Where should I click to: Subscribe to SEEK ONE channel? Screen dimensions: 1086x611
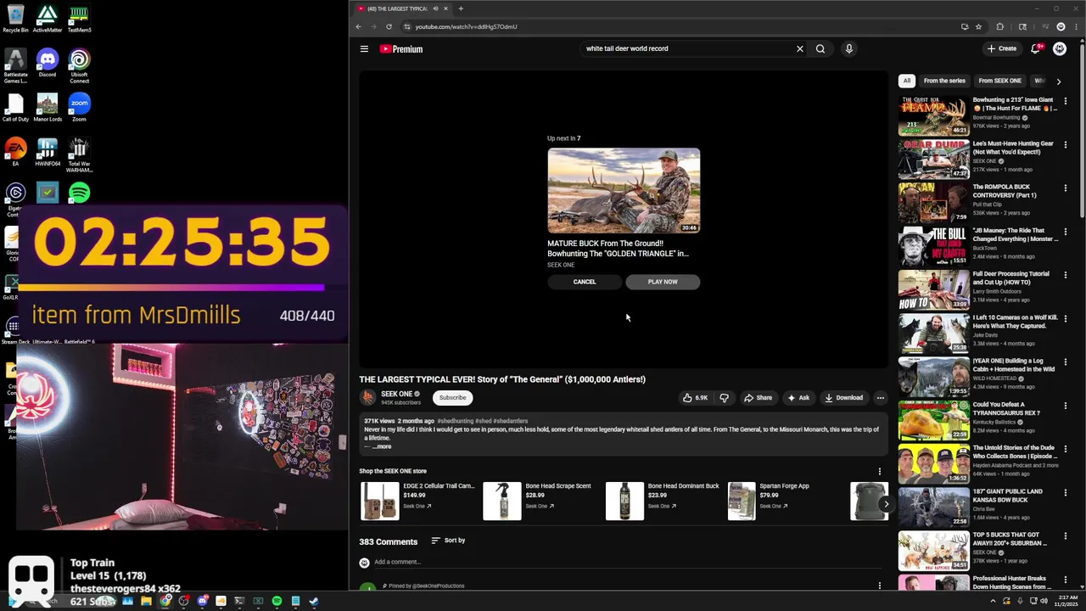[452, 398]
